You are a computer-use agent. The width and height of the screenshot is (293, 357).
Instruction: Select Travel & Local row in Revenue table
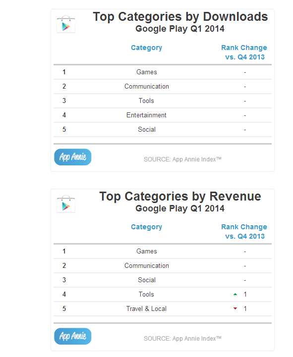[x=163, y=309]
